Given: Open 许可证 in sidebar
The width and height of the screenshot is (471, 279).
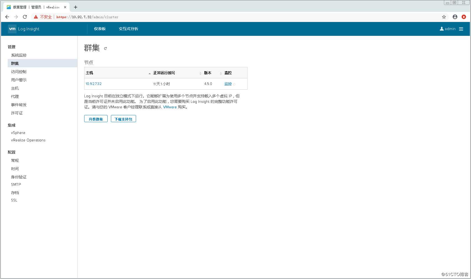Looking at the screenshot, I should (x=17, y=113).
